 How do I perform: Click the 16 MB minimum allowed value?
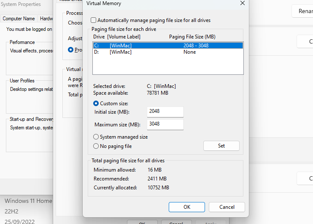154,170
